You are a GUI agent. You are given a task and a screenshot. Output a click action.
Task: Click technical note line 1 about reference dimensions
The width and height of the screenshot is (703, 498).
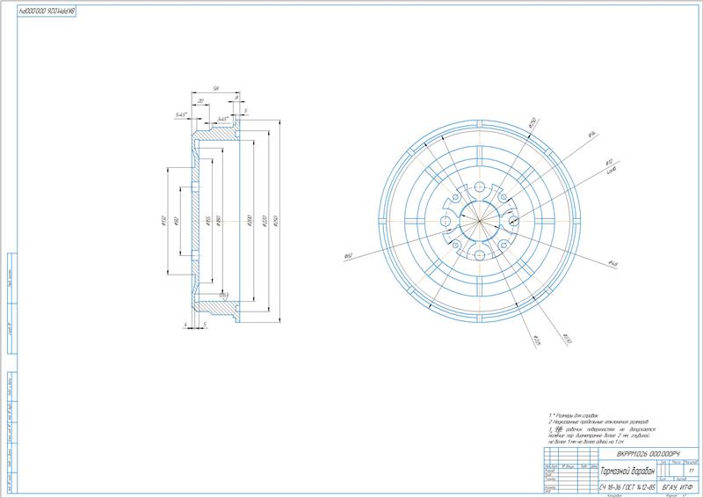click(574, 416)
